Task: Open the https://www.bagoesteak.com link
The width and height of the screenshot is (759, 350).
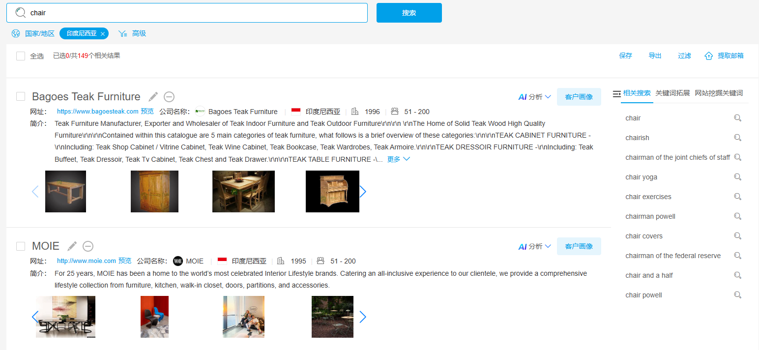Action: tap(98, 112)
